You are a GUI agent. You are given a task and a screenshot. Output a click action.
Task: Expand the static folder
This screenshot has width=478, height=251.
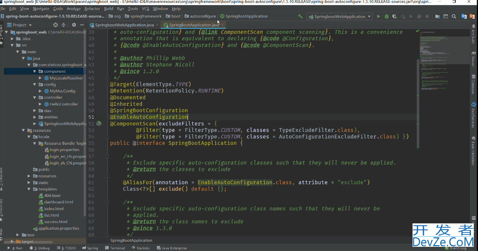click(x=29, y=183)
